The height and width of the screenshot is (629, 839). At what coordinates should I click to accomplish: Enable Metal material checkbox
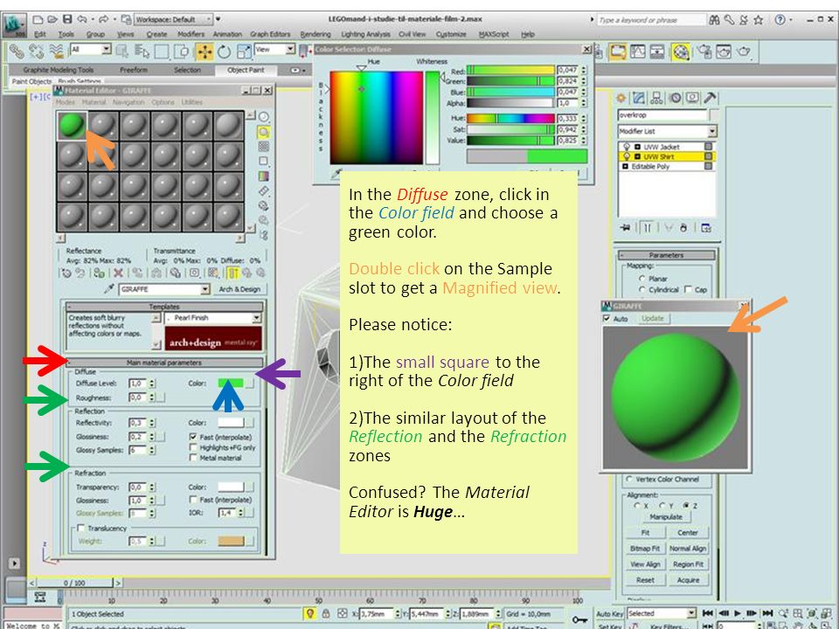click(193, 457)
